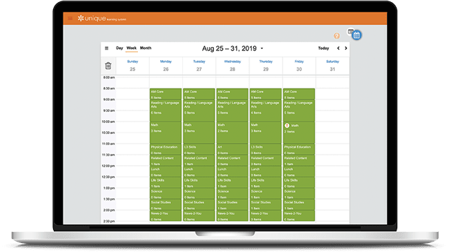Select the Week view tab
Image resolution: width=449 pixels, height=252 pixels.
point(132,48)
